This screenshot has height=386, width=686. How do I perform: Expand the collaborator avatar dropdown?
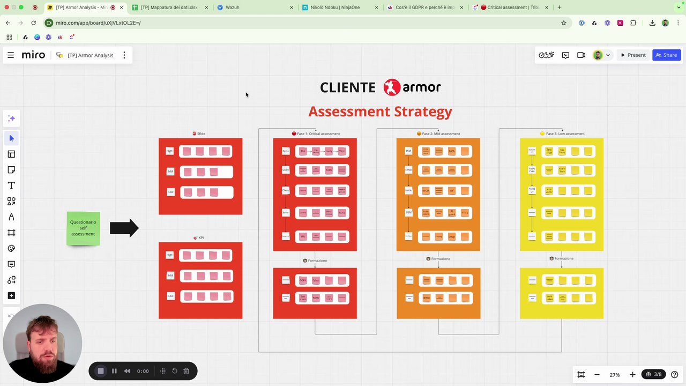pyautogui.click(x=608, y=55)
